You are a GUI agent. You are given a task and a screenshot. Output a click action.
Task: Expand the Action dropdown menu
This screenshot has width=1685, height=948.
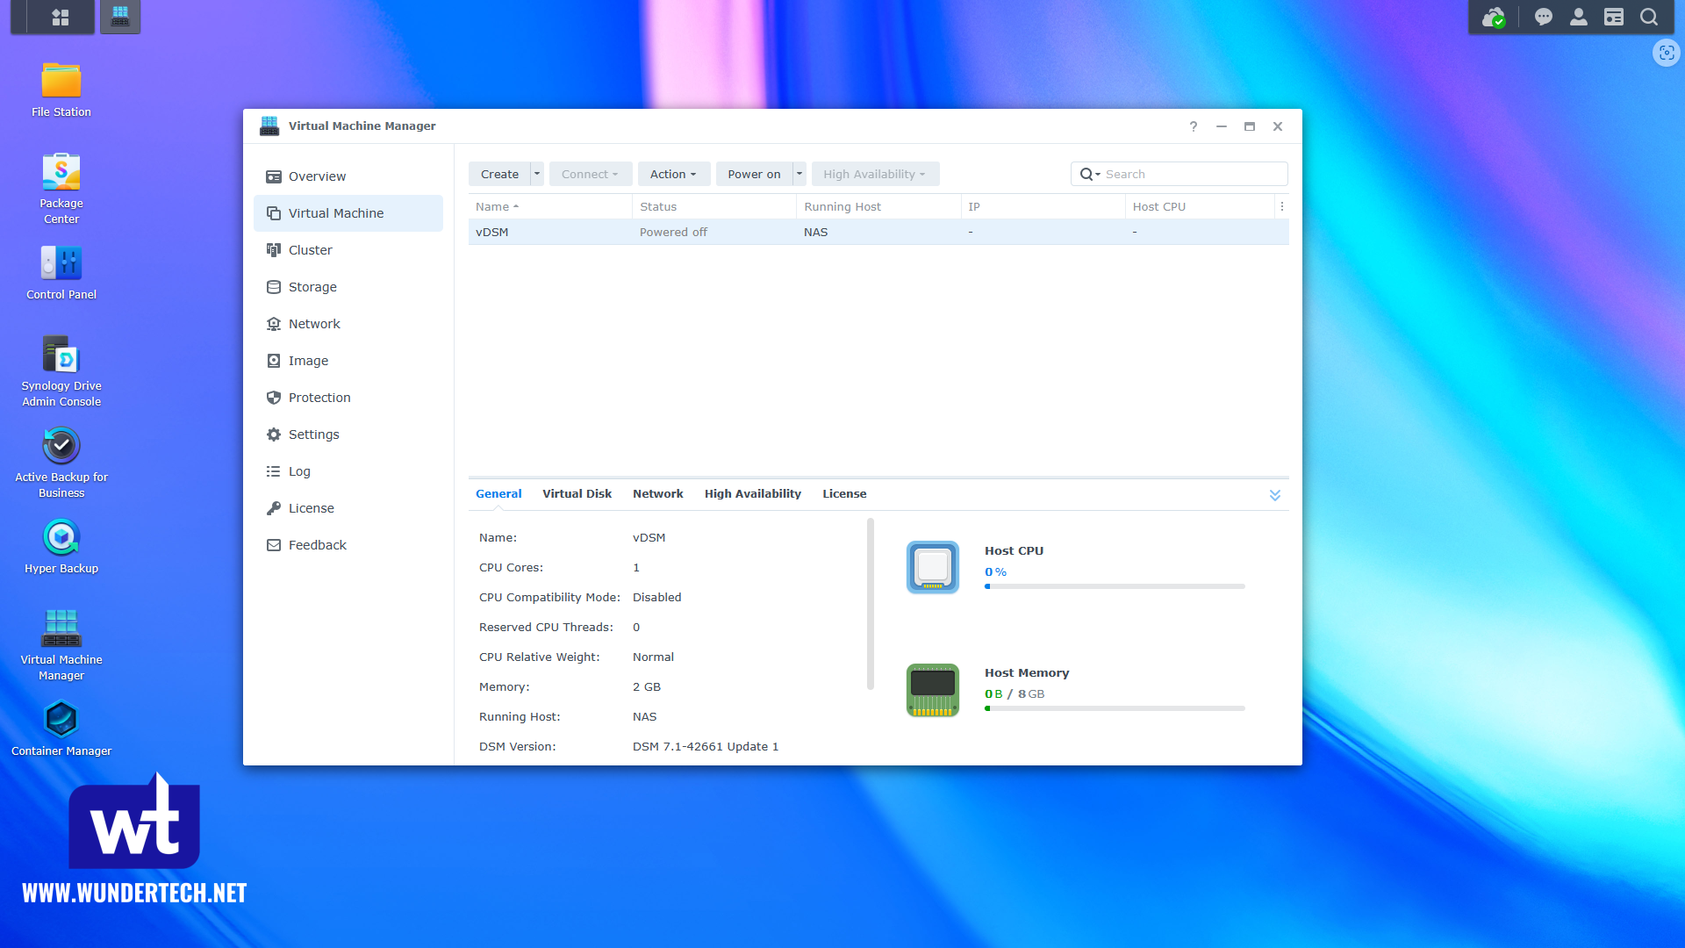pos(671,174)
